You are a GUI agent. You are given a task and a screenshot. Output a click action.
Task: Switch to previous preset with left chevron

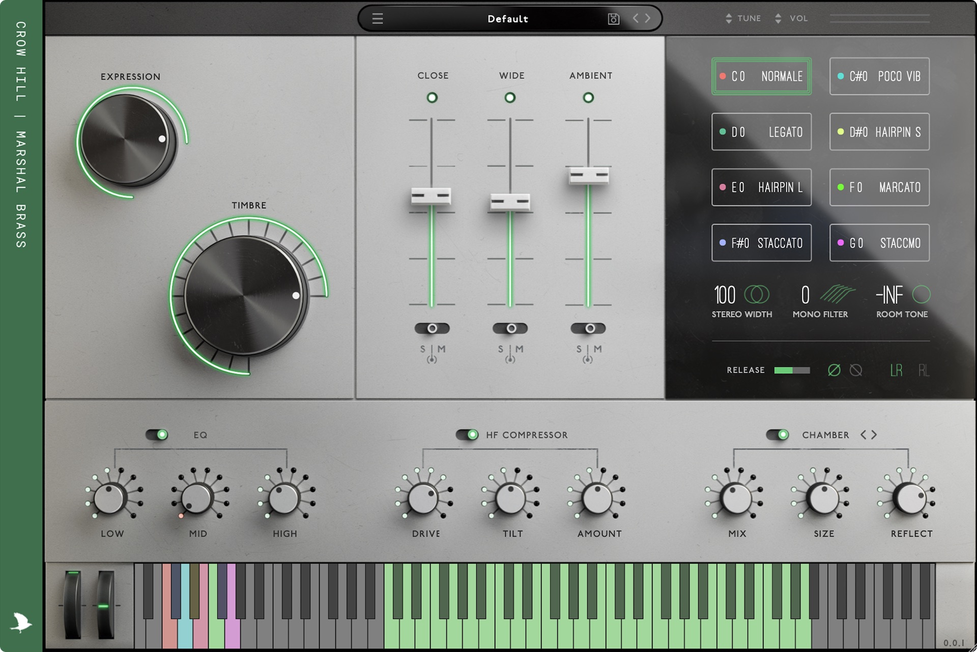(636, 18)
